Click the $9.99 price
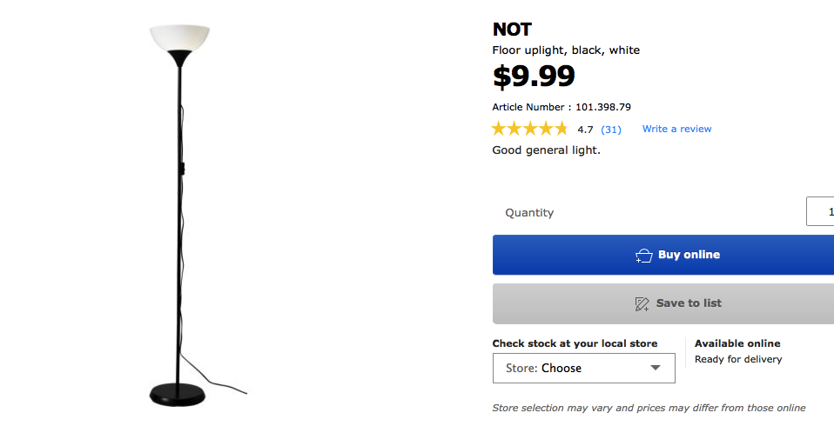 pyautogui.click(x=534, y=77)
